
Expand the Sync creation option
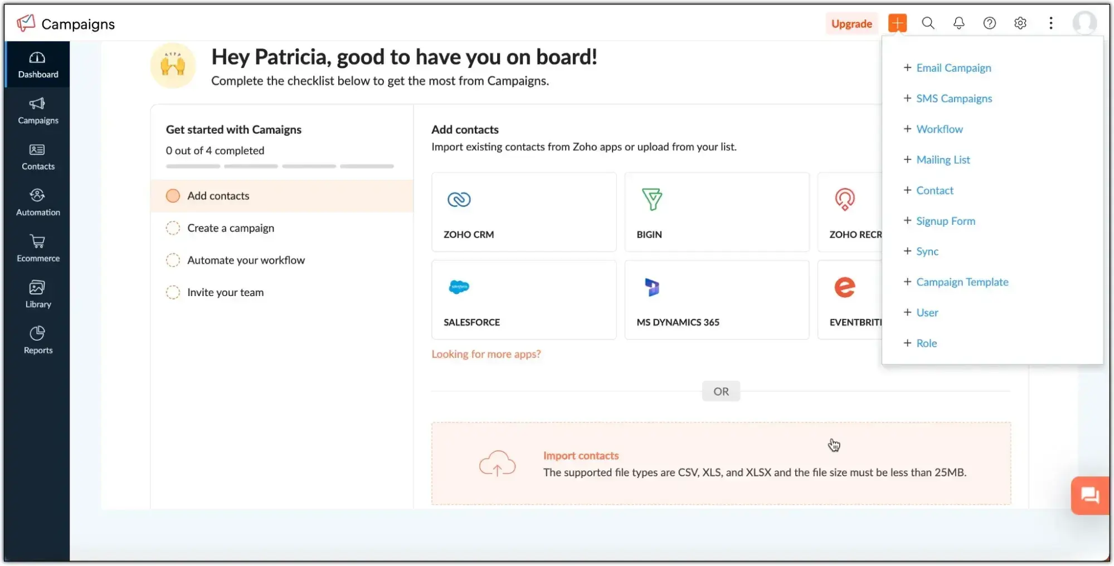coord(927,251)
